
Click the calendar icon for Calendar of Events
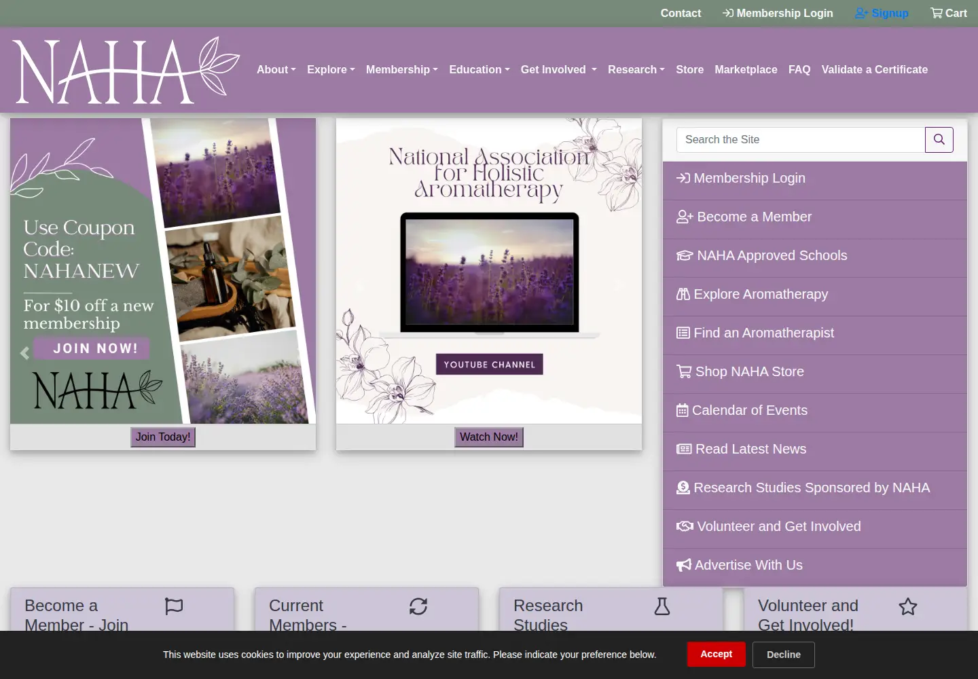[x=683, y=411]
